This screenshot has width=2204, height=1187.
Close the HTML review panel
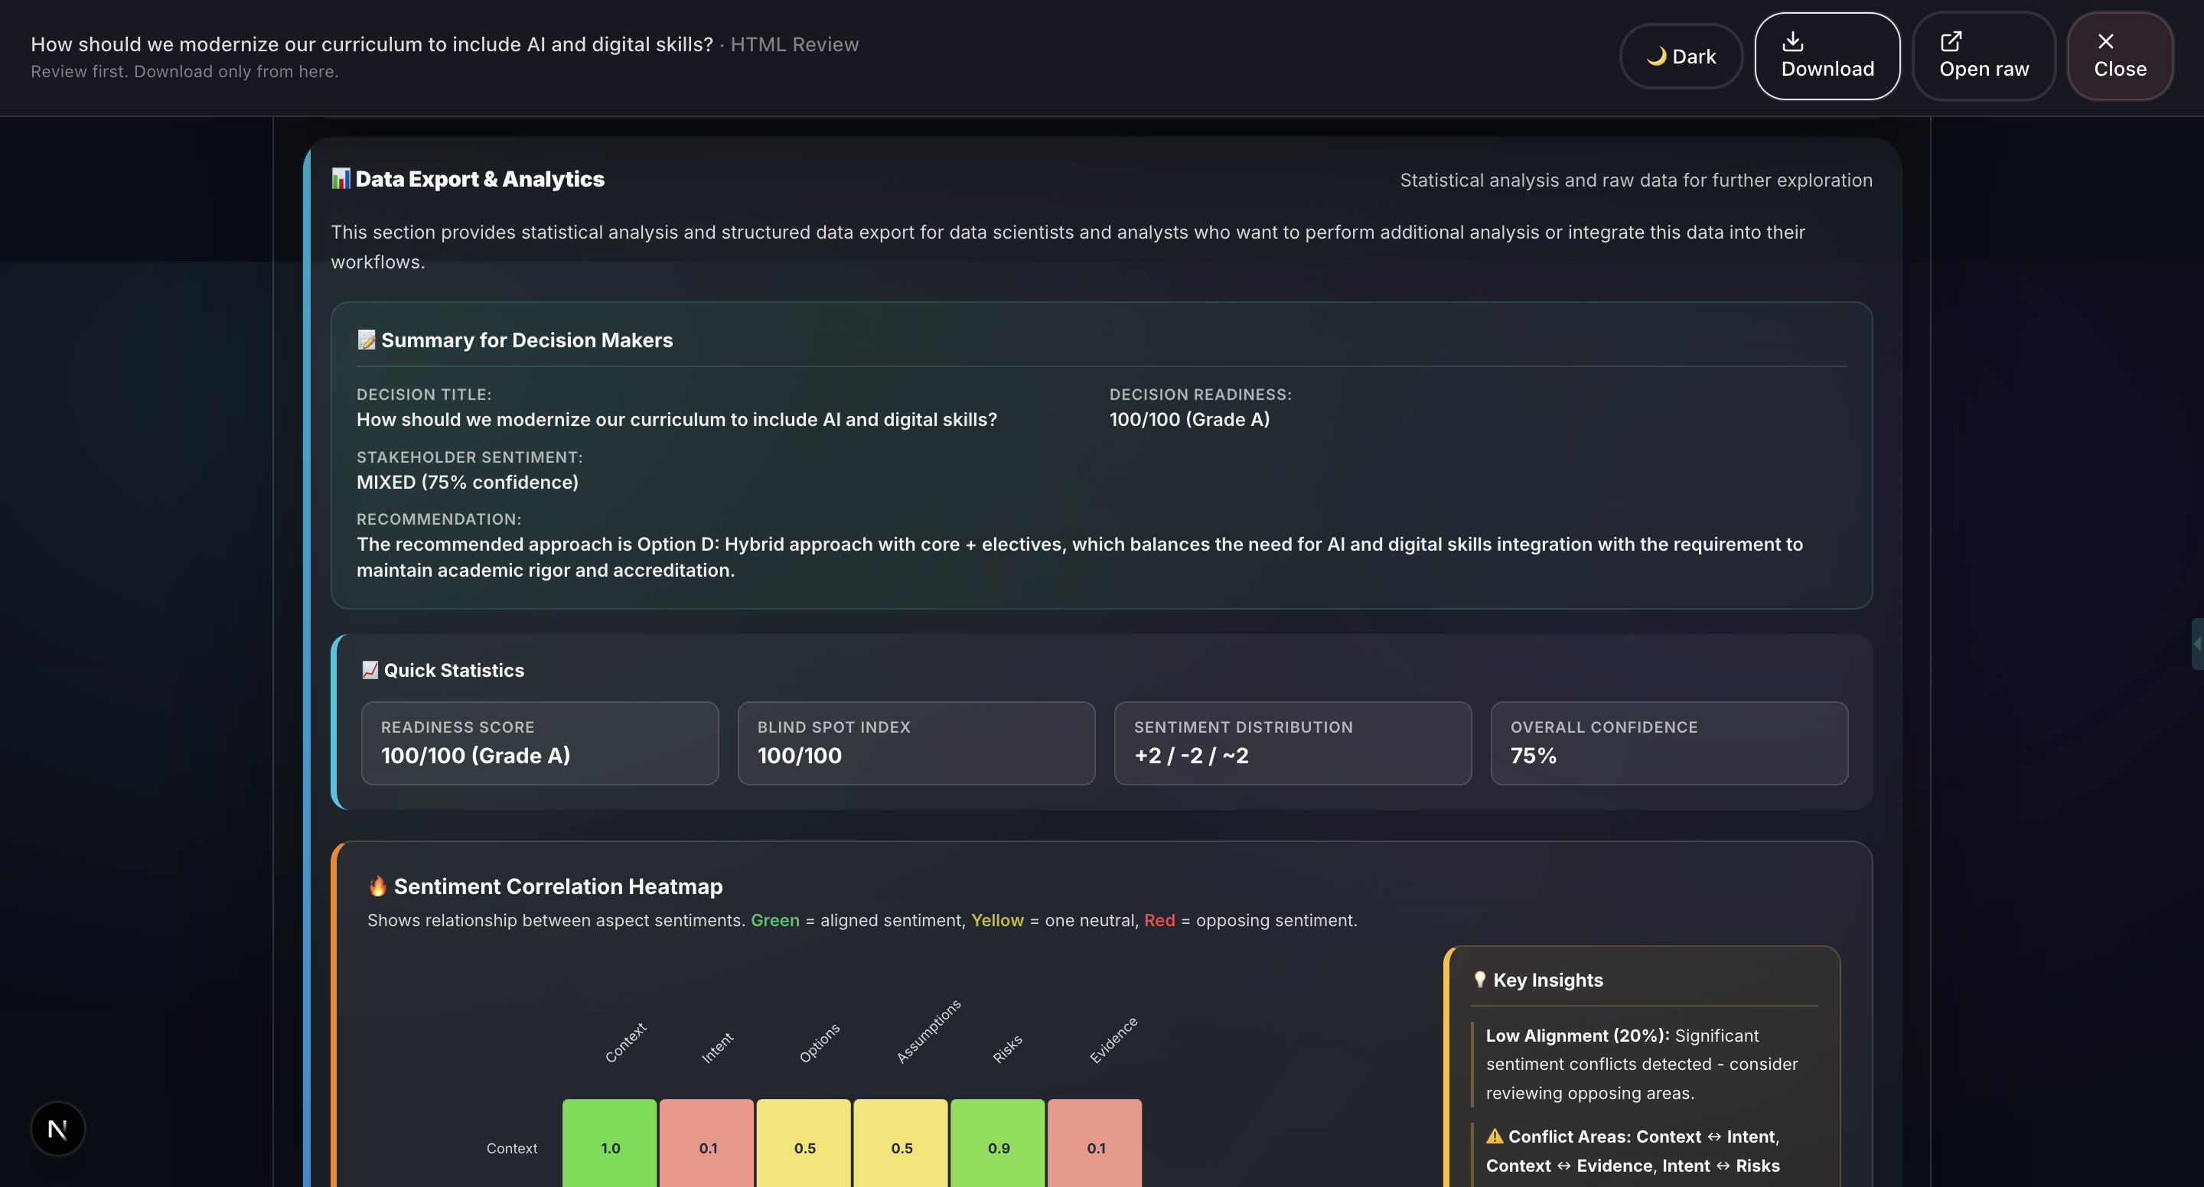point(2119,57)
